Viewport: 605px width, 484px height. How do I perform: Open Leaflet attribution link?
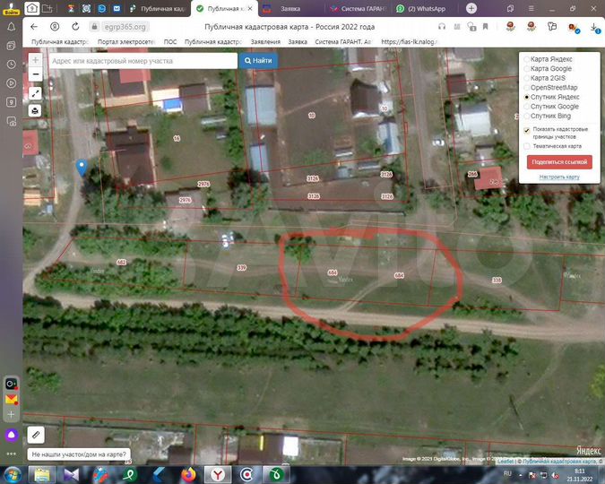coord(506,462)
